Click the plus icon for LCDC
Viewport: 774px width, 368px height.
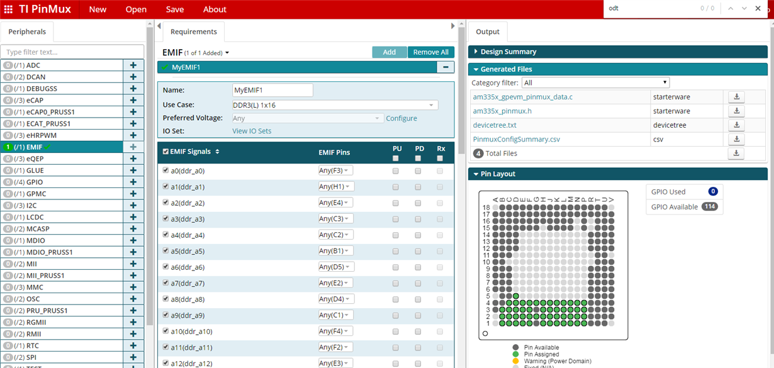click(133, 217)
